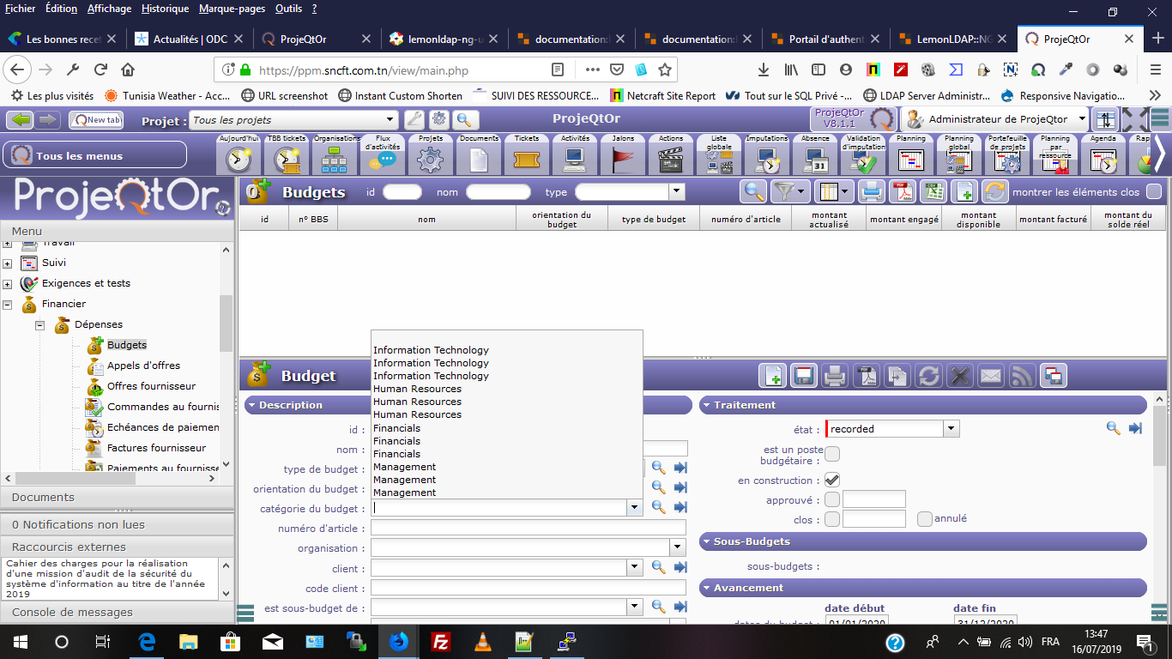Open the project selector 'Tous les projets'
The width and height of the screenshot is (1172, 659).
[293, 120]
